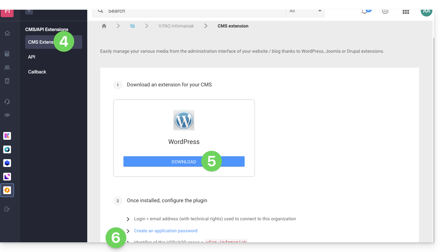Open the users icon in left sidebar

7,67
